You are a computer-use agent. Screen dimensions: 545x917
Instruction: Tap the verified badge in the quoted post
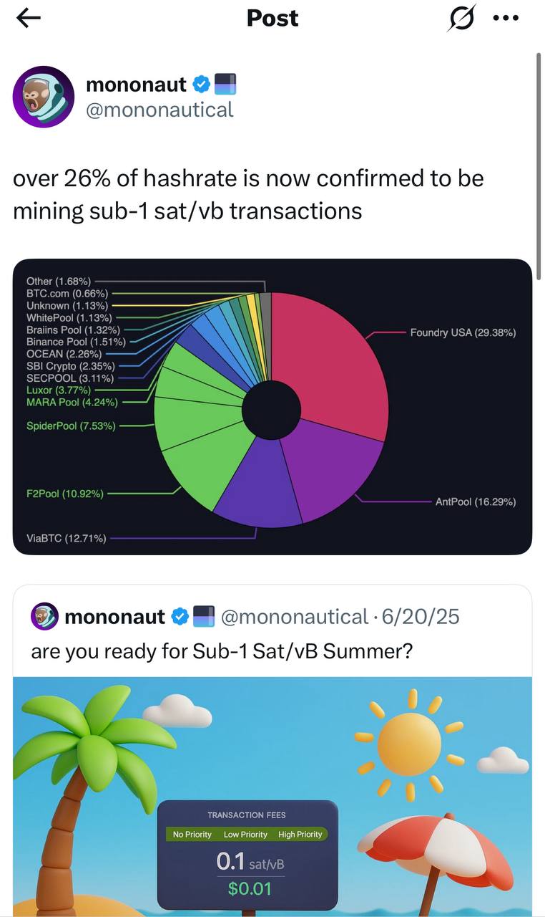pyautogui.click(x=180, y=616)
